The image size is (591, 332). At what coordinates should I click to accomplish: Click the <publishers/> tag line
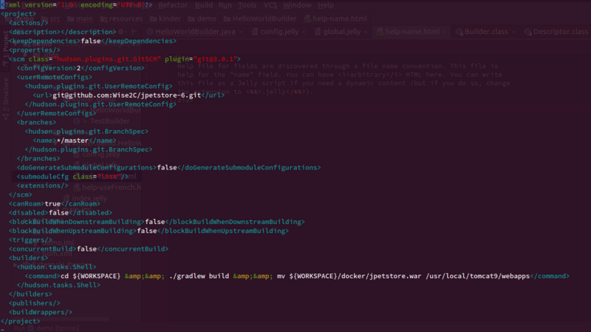pos(34,303)
